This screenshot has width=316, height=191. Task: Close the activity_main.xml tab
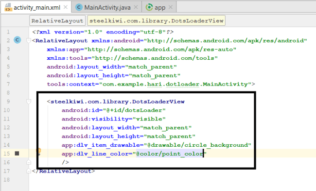[66, 7]
